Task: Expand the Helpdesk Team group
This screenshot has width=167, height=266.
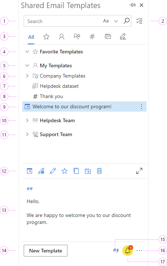Action: (27, 120)
